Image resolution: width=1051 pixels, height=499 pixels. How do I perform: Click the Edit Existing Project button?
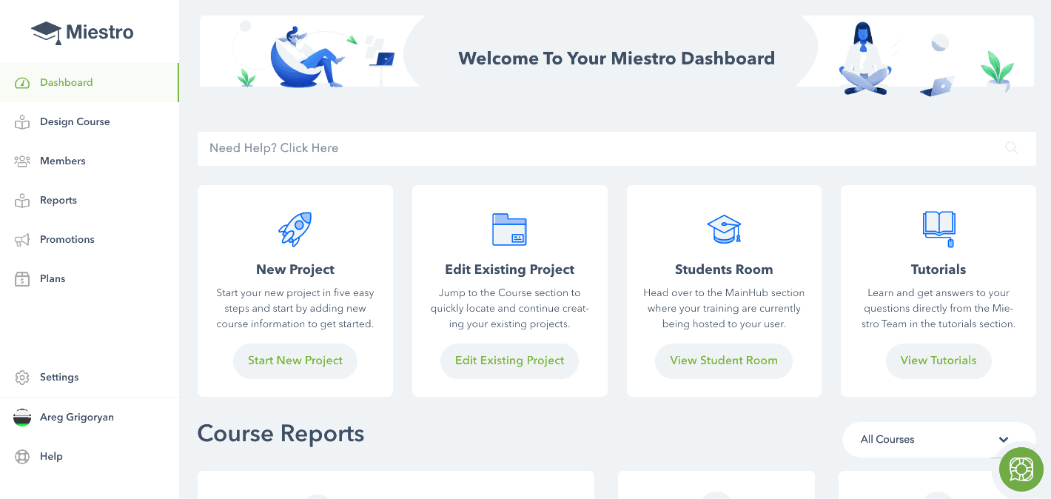coord(509,361)
